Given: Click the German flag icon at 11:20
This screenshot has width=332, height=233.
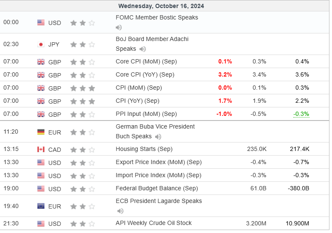Looking at the screenshot, I should pos(41,132).
